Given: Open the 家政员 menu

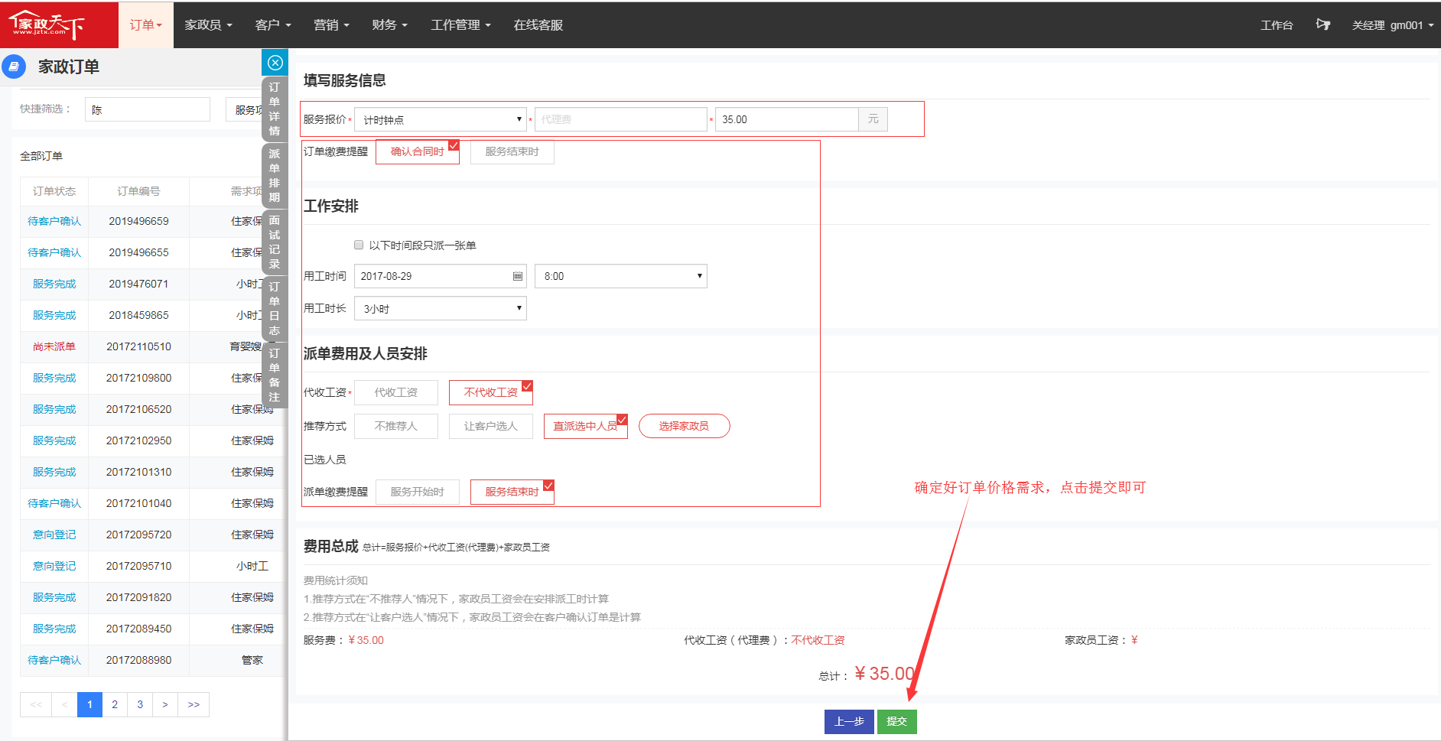Looking at the screenshot, I should click(x=208, y=24).
